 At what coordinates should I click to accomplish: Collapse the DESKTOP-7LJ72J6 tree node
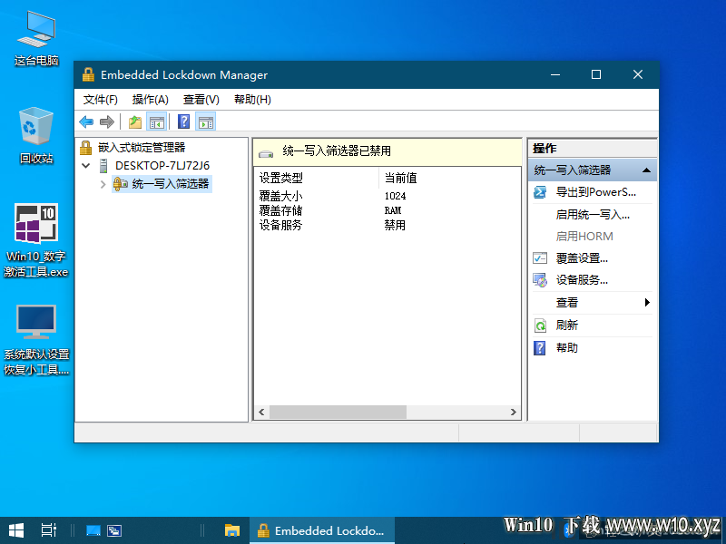86,166
